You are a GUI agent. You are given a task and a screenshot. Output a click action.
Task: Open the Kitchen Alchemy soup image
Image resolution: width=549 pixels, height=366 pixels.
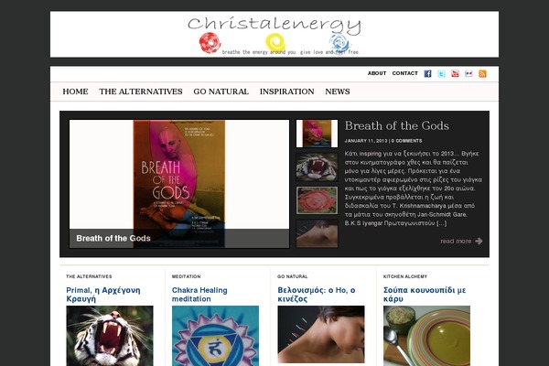[426, 336]
